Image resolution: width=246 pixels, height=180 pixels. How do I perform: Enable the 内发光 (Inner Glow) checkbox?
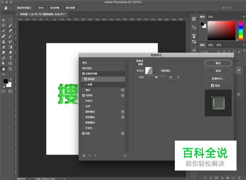point(84,101)
